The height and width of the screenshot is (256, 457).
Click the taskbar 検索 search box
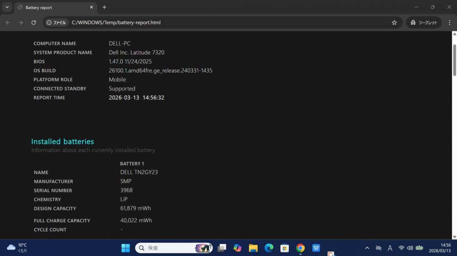174,248
